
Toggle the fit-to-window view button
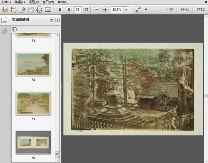point(138,10)
